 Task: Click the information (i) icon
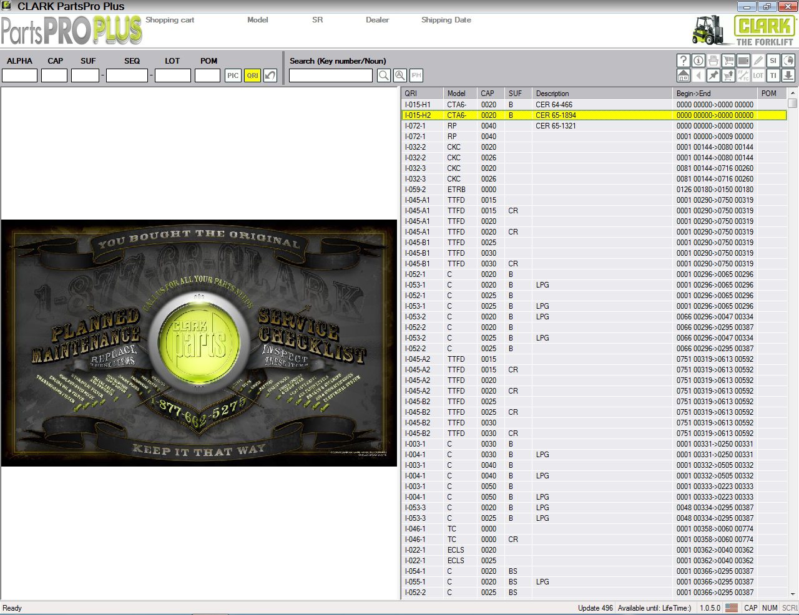pyautogui.click(x=699, y=61)
